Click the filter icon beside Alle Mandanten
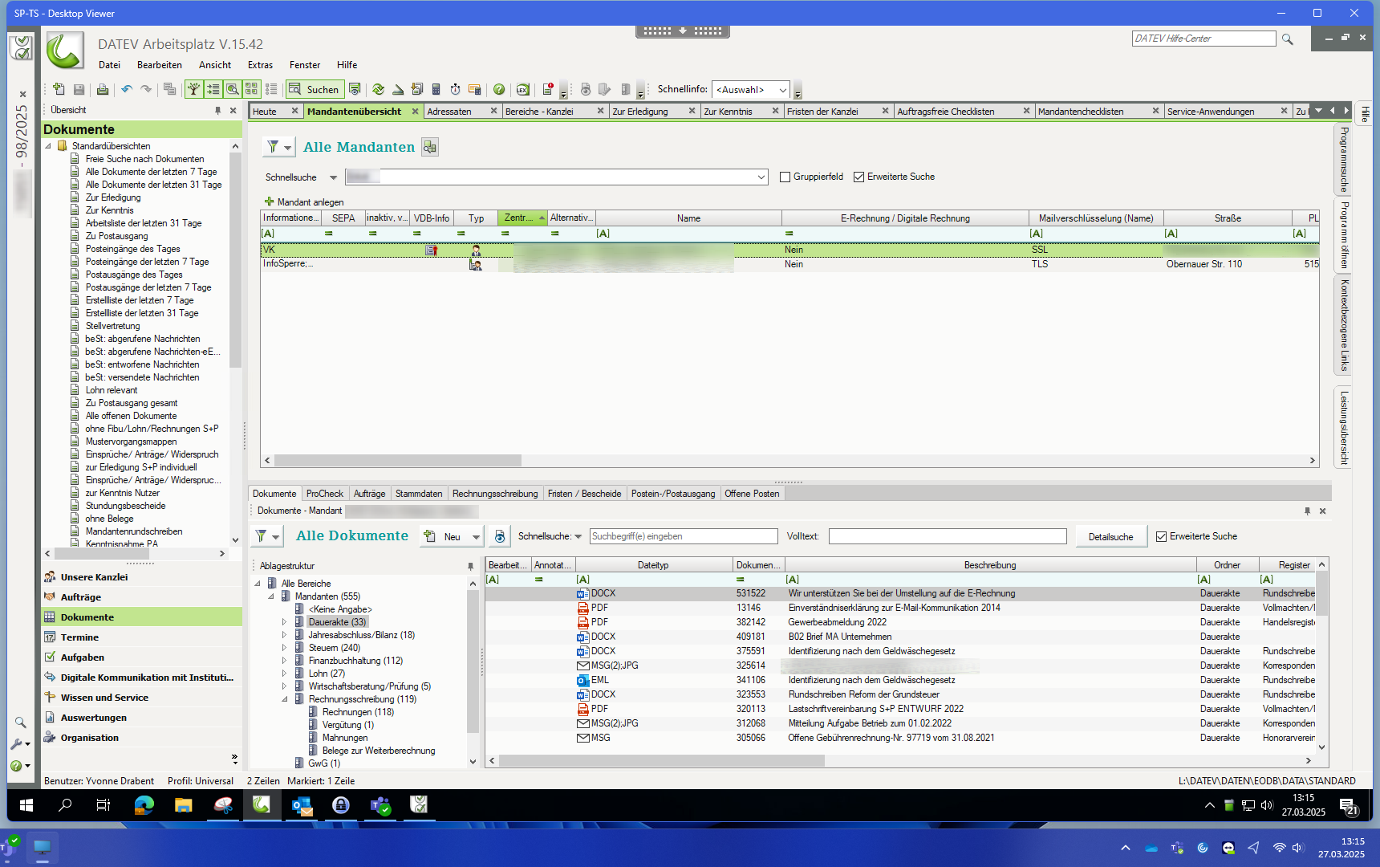The image size is (1380, 867). [273, 147]
